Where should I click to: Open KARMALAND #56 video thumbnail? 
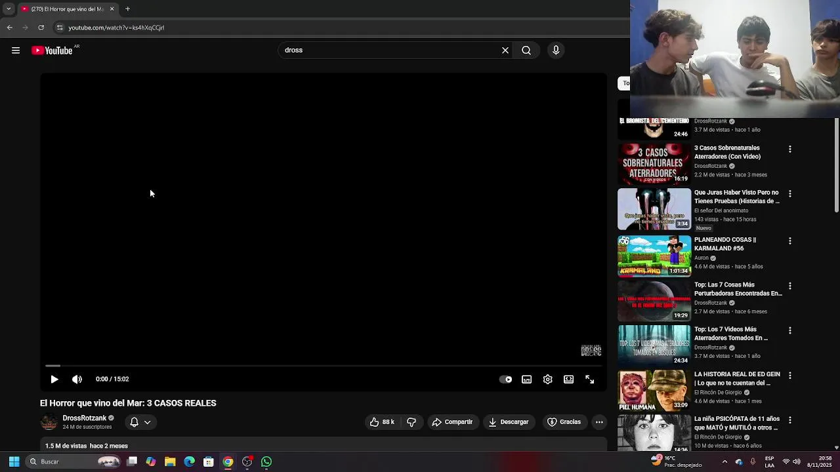[x=654, y=256]
